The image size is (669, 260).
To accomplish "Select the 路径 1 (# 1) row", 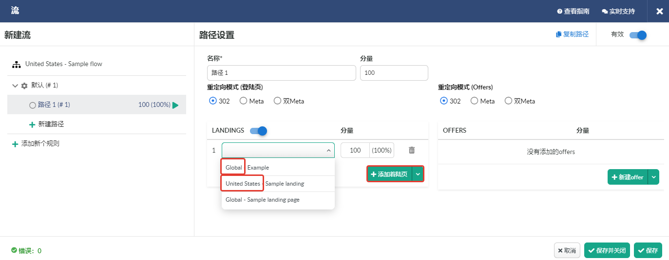I will tap(96, 104).
